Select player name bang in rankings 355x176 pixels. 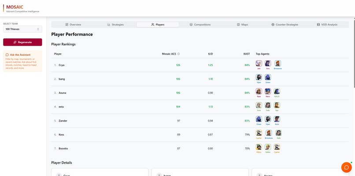[62, 79]
